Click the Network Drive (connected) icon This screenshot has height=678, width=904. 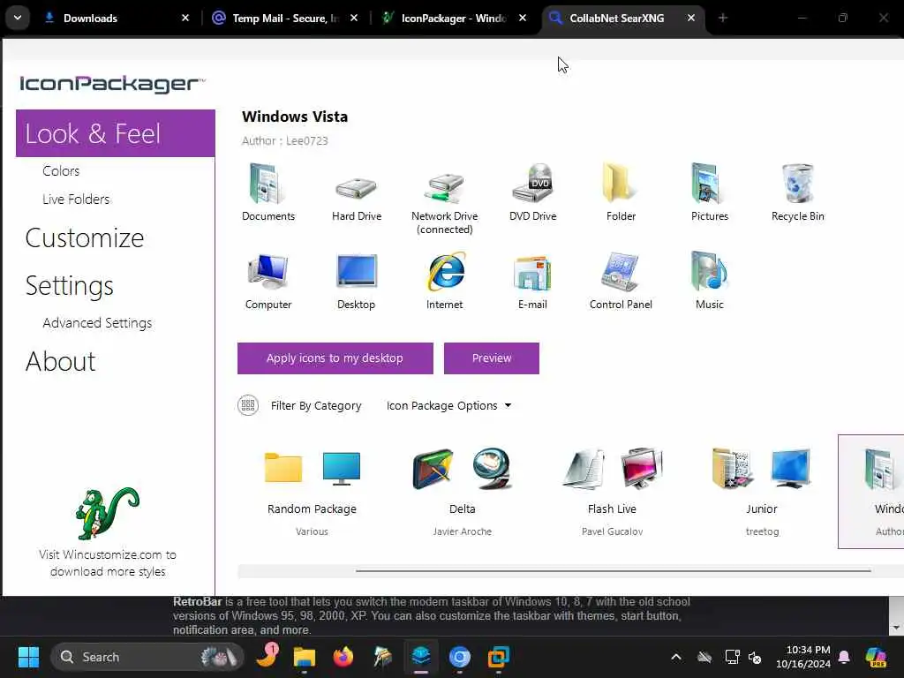click(445, 188)
